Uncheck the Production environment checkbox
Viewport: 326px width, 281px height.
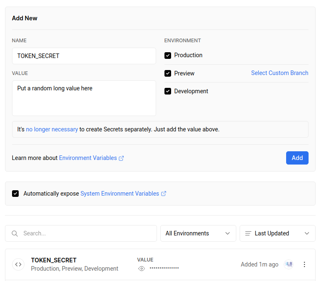(168, 56)
